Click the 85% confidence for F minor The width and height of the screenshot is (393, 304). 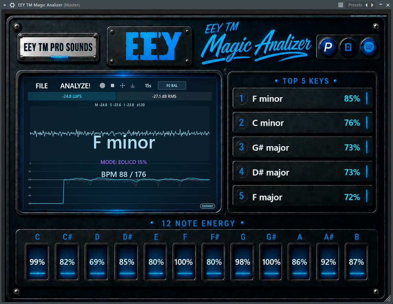(x=352, y=98)
